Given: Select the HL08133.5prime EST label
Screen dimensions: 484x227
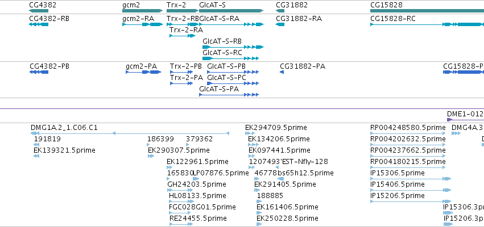Looking at the screenshot, I should [197, 196].
